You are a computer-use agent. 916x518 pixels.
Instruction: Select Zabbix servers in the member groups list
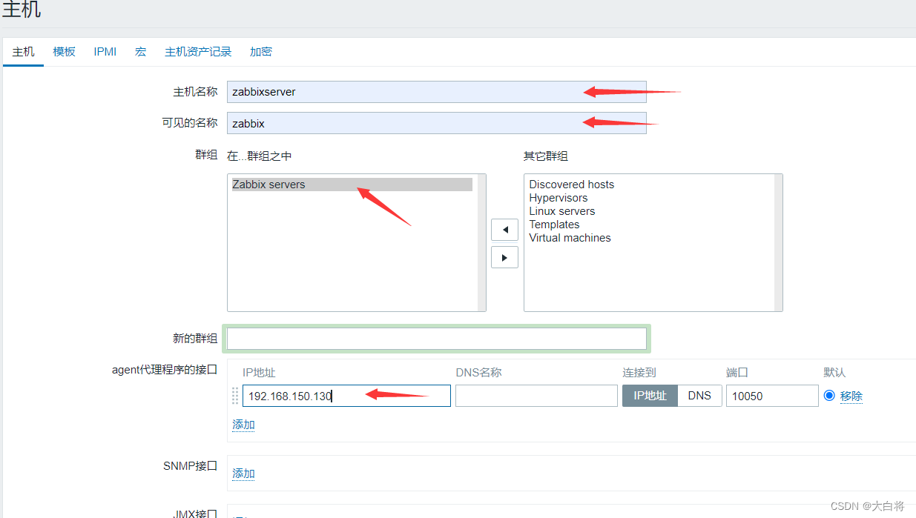tap(352, 185)
